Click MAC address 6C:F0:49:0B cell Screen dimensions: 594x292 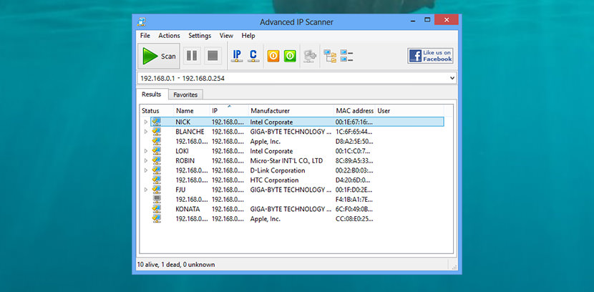coord(354,209)
